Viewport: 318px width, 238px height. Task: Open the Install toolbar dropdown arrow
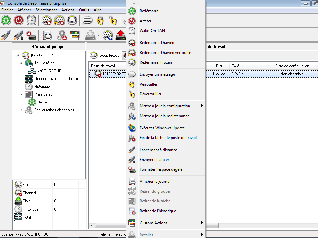click(x=99, y=35)
